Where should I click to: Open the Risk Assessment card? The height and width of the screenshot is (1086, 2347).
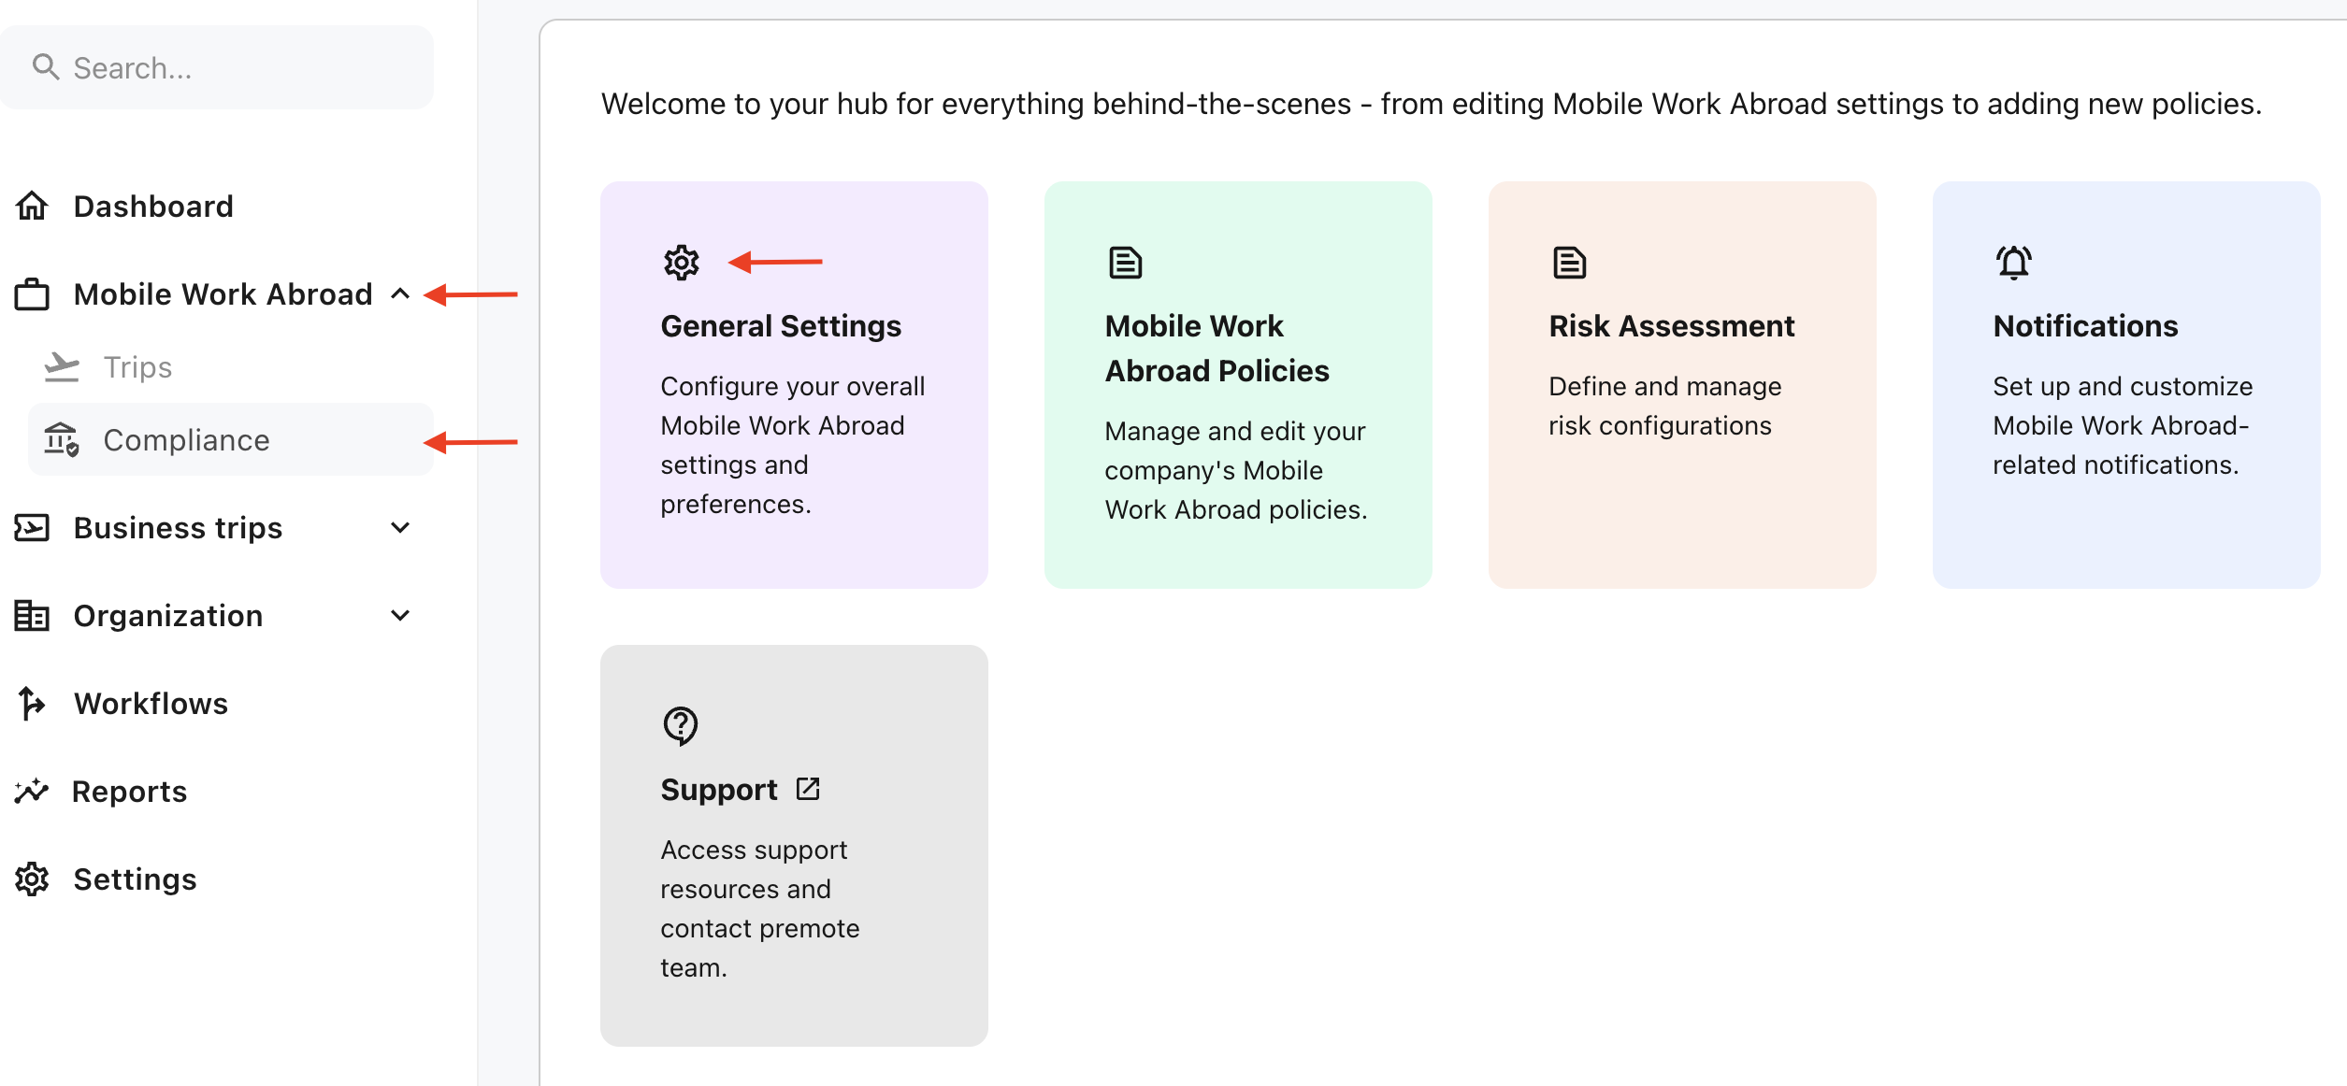pyautogui.click(x=1681, y=384)
